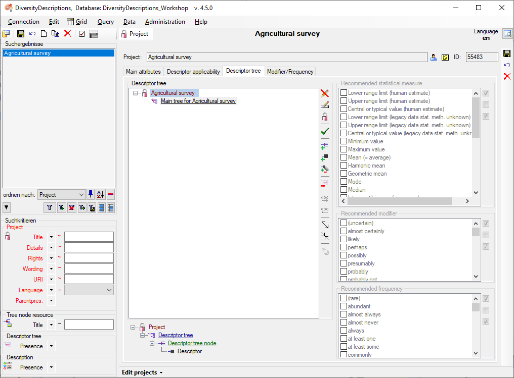
Task: Click the green checkmark beside descriptor tree
Action: (x=325, y=131)
